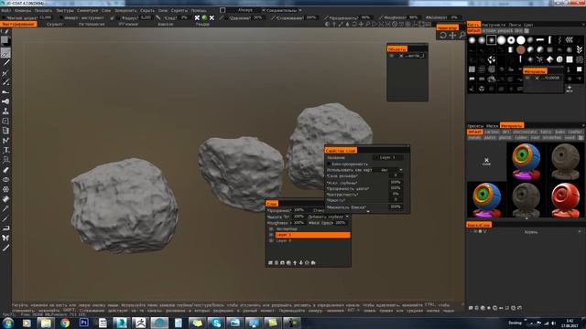Select the eraser tool in left toolbar
This screenshot has height=329, width=586.
tap(5, 199)
